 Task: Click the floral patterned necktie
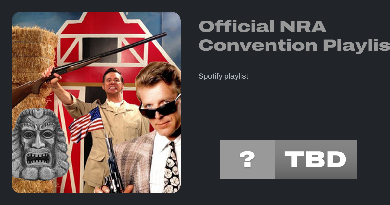pos(172,169)
